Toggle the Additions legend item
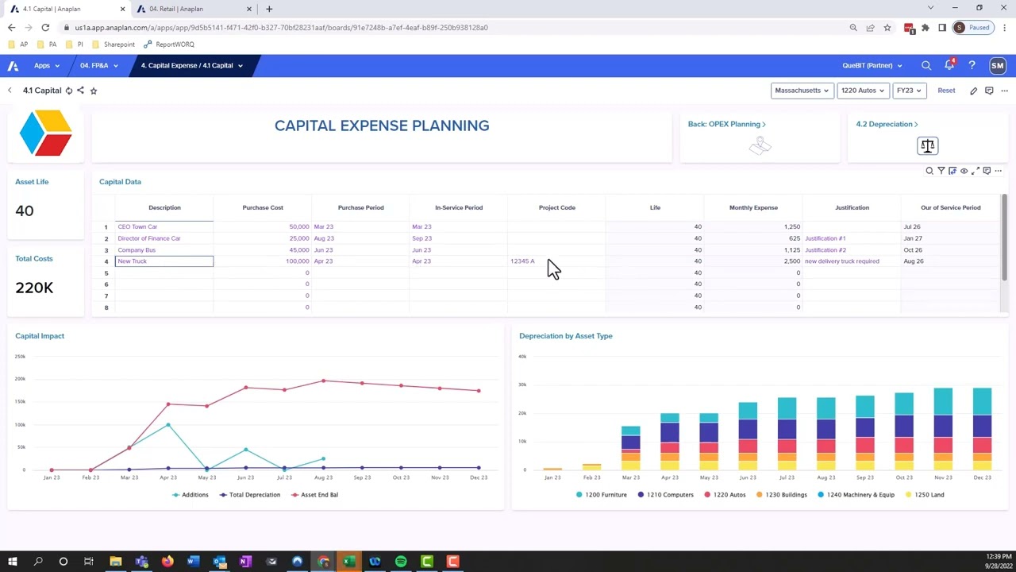1016x572 pixels. tap(190, 495)
